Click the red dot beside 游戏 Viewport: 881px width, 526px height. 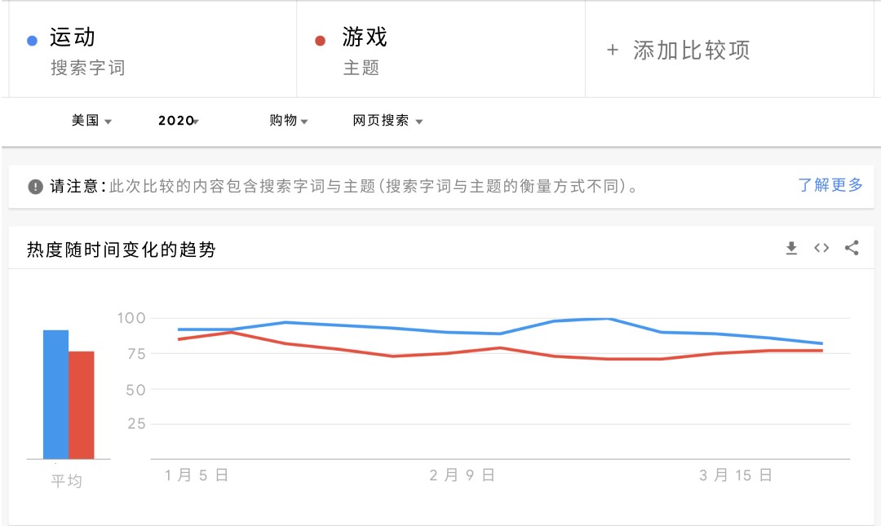click(321, 40)
